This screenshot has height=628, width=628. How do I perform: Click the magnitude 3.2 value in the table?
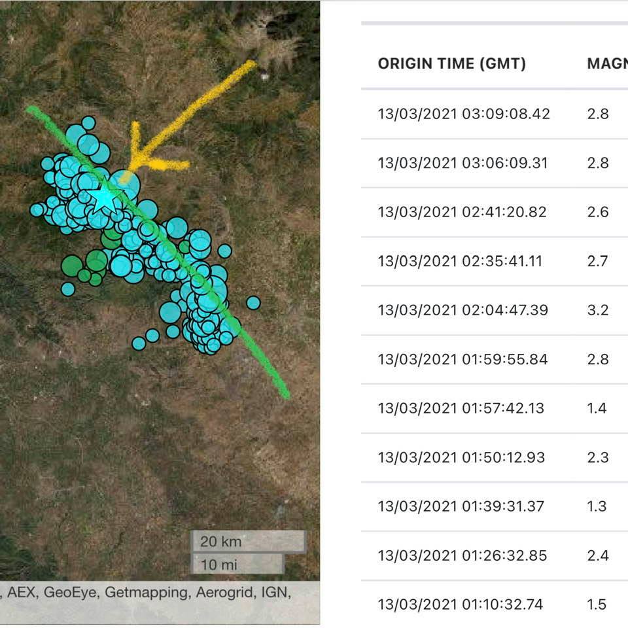tap(598, 310)
